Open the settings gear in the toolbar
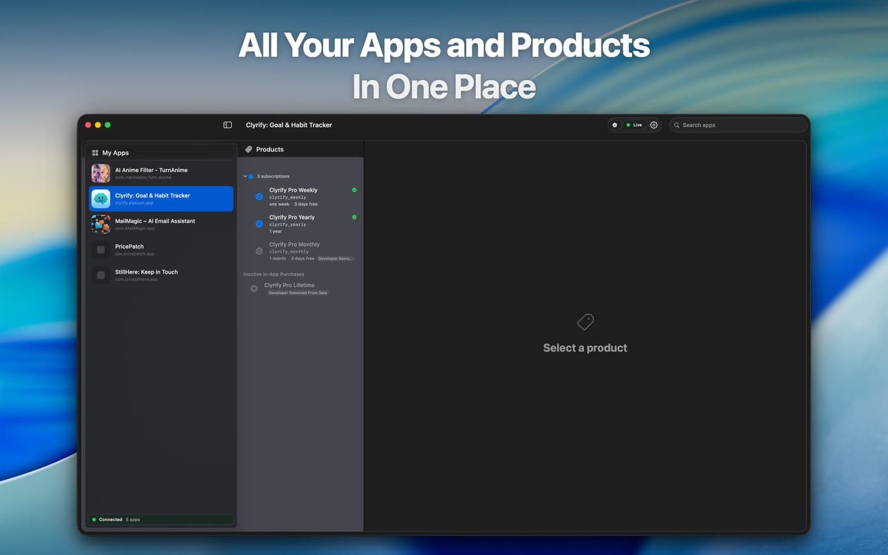 pos(654,125)
